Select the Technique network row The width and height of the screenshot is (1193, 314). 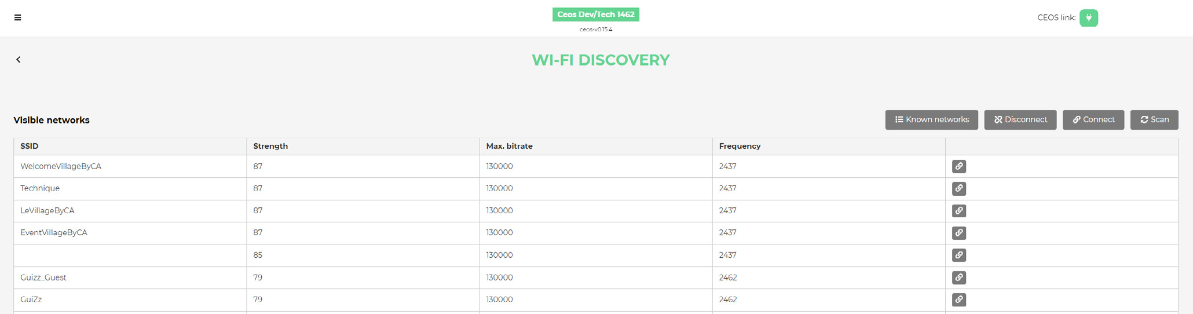click(x=40, y=188)
